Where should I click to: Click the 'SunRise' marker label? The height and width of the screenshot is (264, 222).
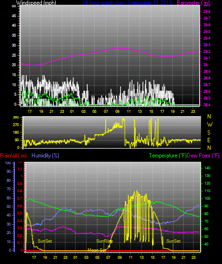coord(104,241)
